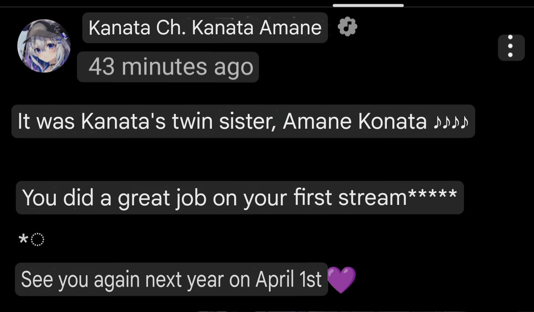Click the 'You did a great job' line

239,198
